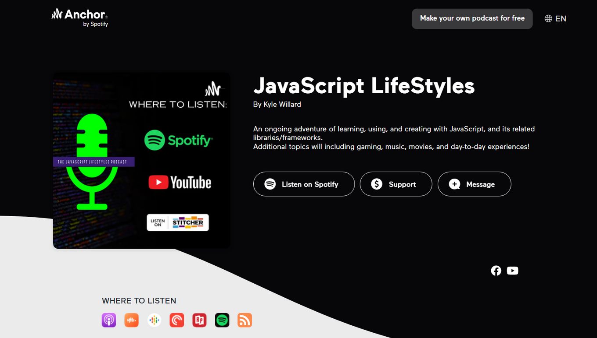The image size is (597, 338).
Task: Click the Message button
Action: 474,184
